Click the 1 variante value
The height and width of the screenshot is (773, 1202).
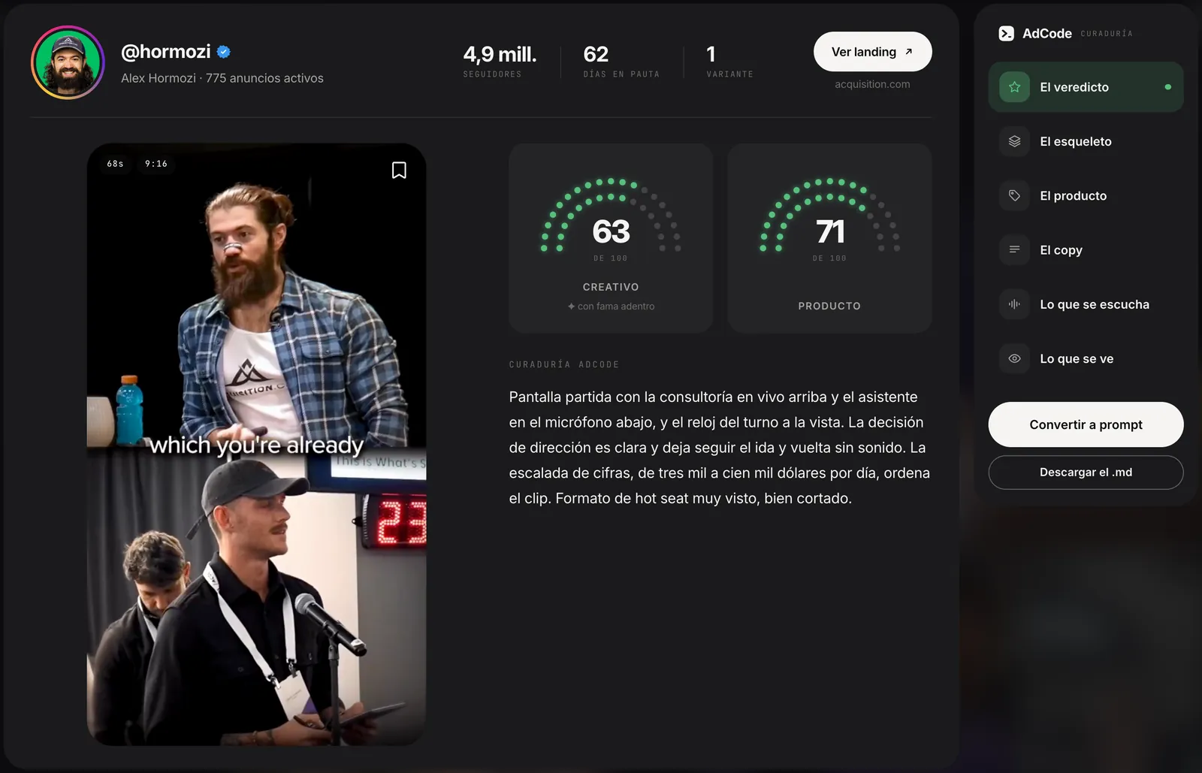click(x=711, y=54)
